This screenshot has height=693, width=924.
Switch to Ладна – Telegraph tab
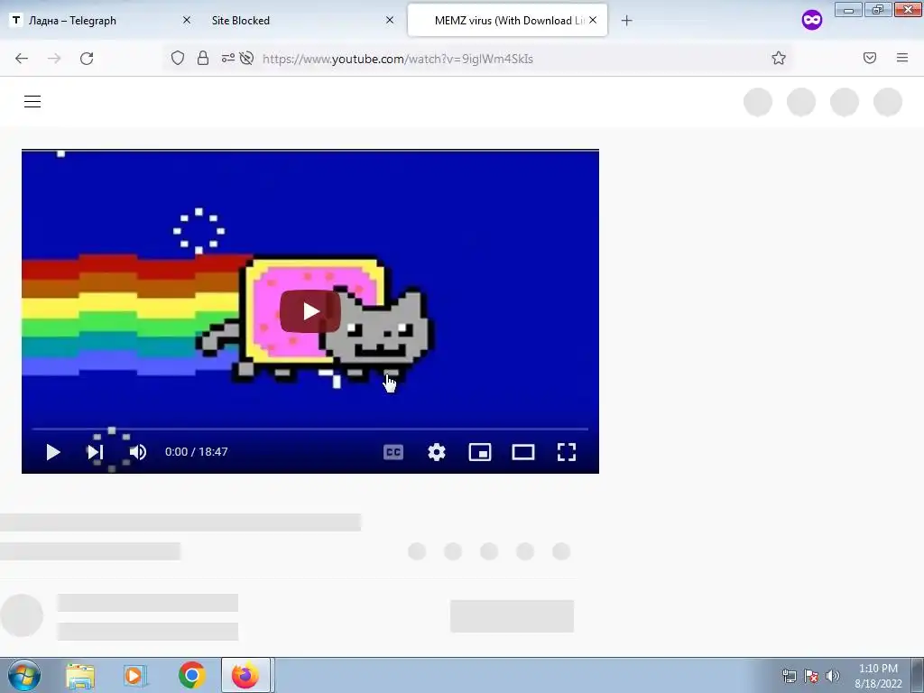(100, 21)
